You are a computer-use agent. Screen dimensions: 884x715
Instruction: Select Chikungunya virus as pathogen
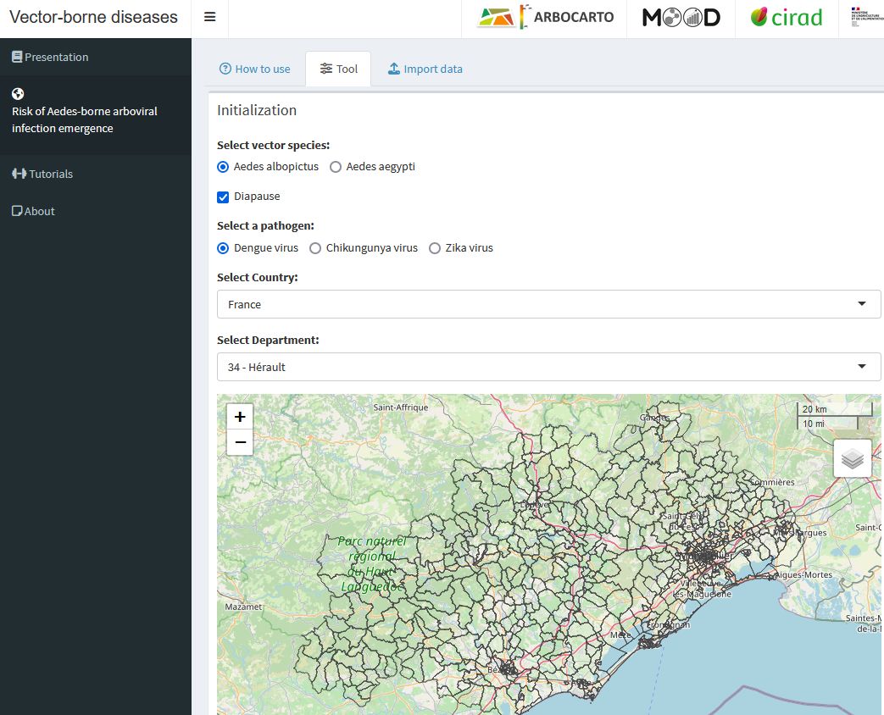coord(315,248)
